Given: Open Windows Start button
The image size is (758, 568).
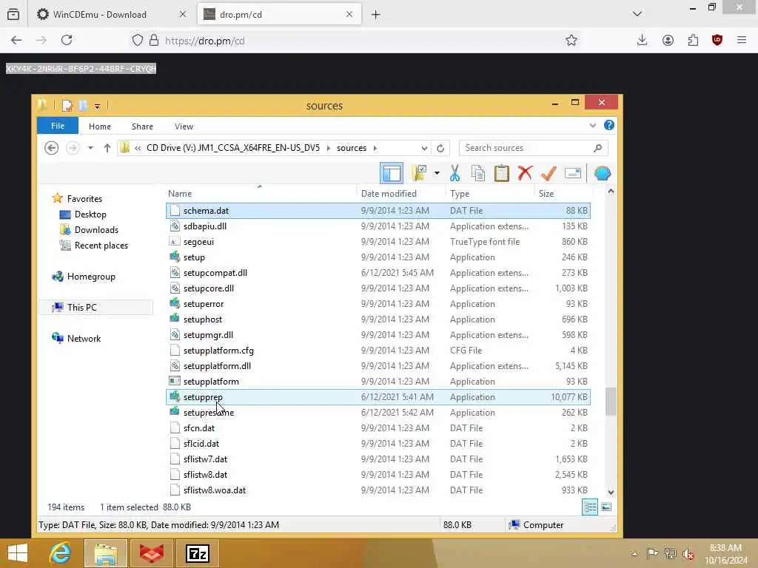Looking at the screenshot, I should pos(18,553).
